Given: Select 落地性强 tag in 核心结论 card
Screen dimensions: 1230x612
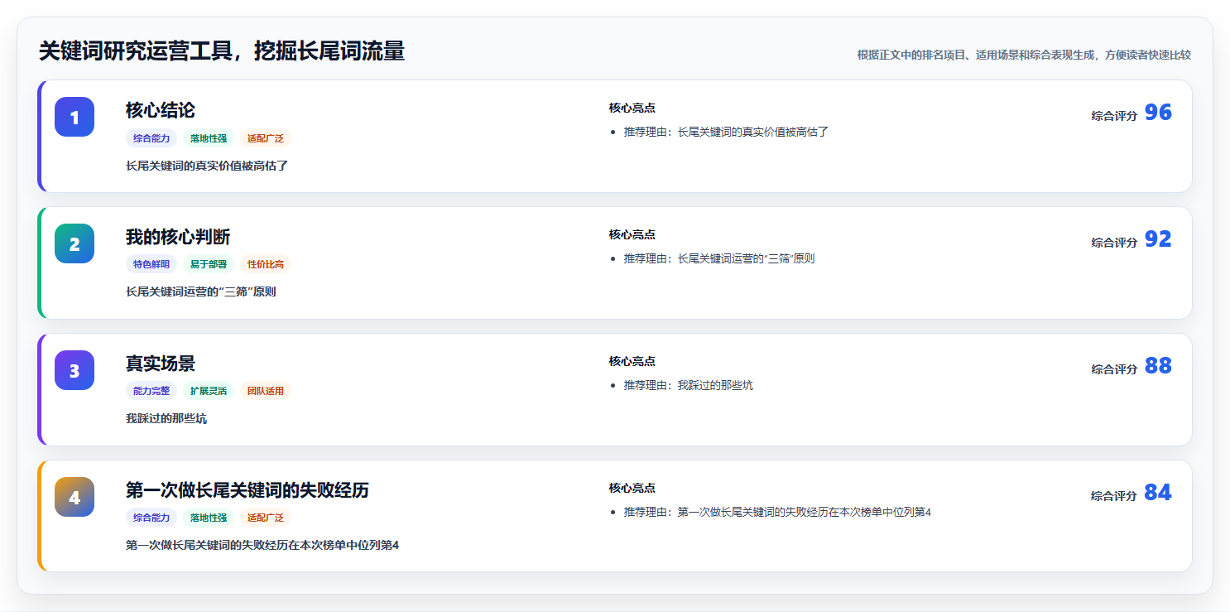Looking at the screenshot, I should pos(209,138).
